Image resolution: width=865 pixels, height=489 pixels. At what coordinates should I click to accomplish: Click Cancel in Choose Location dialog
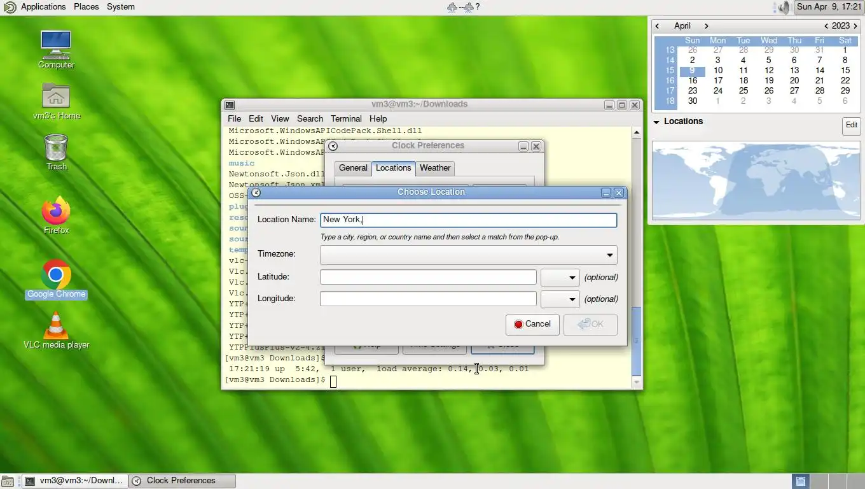coord(532,325)
